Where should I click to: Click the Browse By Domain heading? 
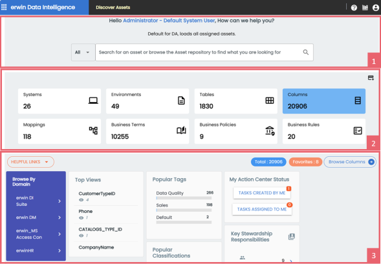coord(24,181)
